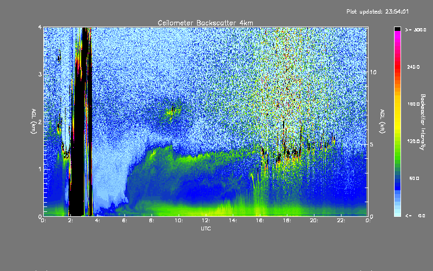Select the '240.0' colorbar value
Viewport: 433px width, 271px height.
pyautogui.click(x=413, y=67)
